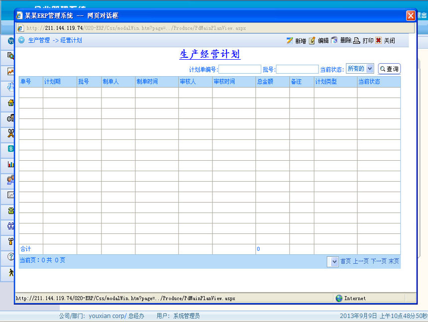The width and height of the screenshot is (428, 322).
Task: Click the 计划单编号 input field
Action: 239,69
